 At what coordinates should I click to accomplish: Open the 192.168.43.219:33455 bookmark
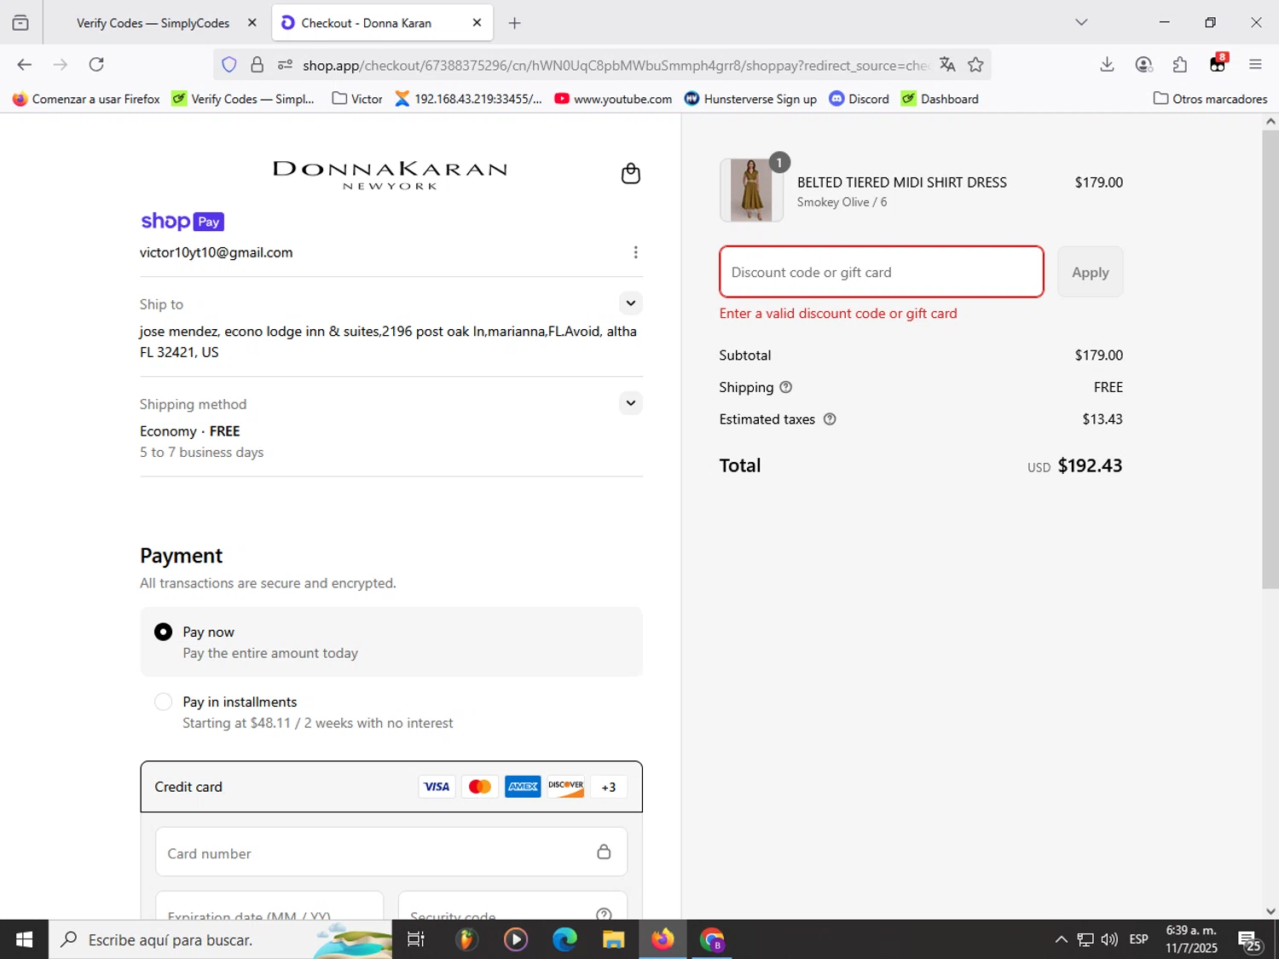(x=468, y=99)
